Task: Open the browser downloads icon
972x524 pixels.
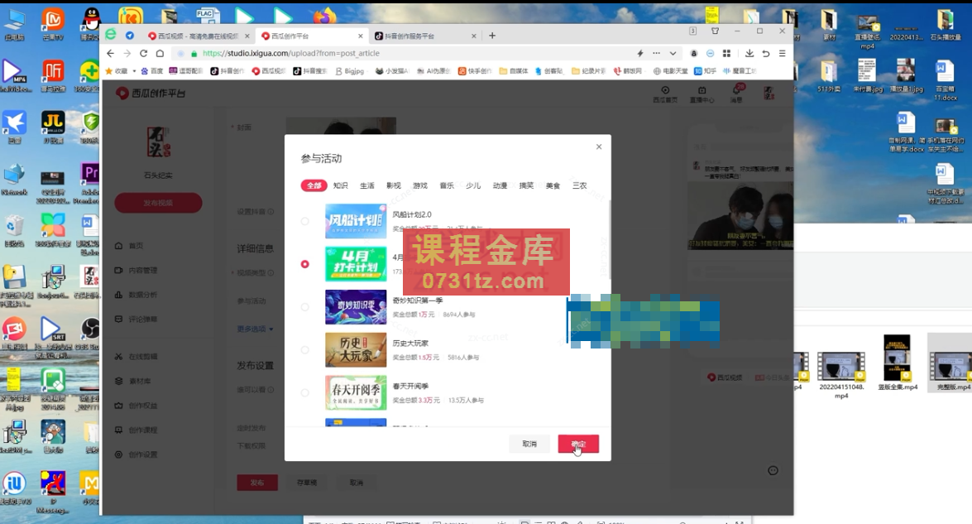Action: 749,53
